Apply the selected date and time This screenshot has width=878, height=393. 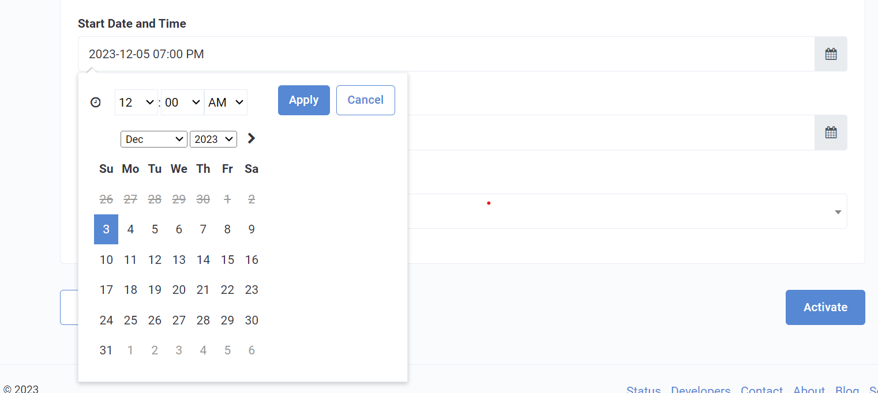[304, 100]
